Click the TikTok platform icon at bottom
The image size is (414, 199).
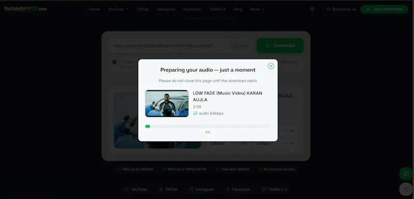(x=161, y=189)
